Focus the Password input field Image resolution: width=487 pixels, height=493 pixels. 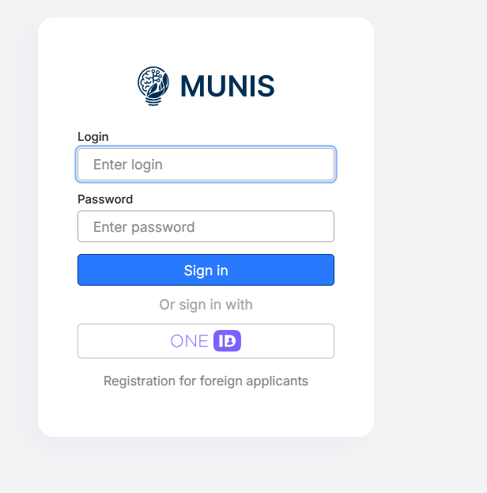[206, 227]
